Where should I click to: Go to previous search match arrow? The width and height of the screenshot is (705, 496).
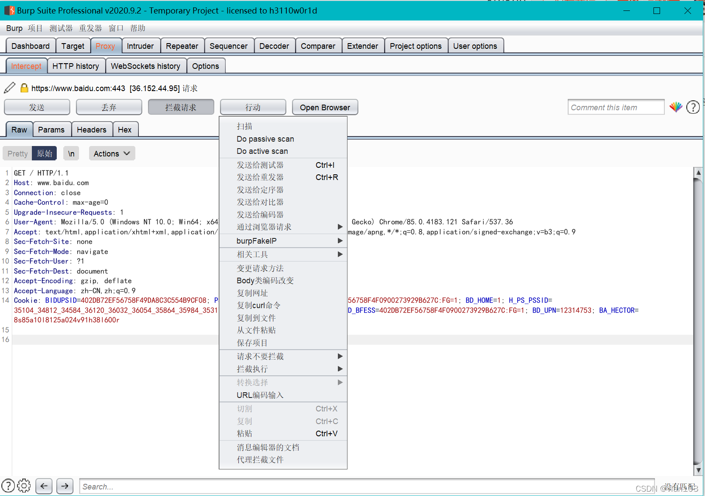pos(44,486)
